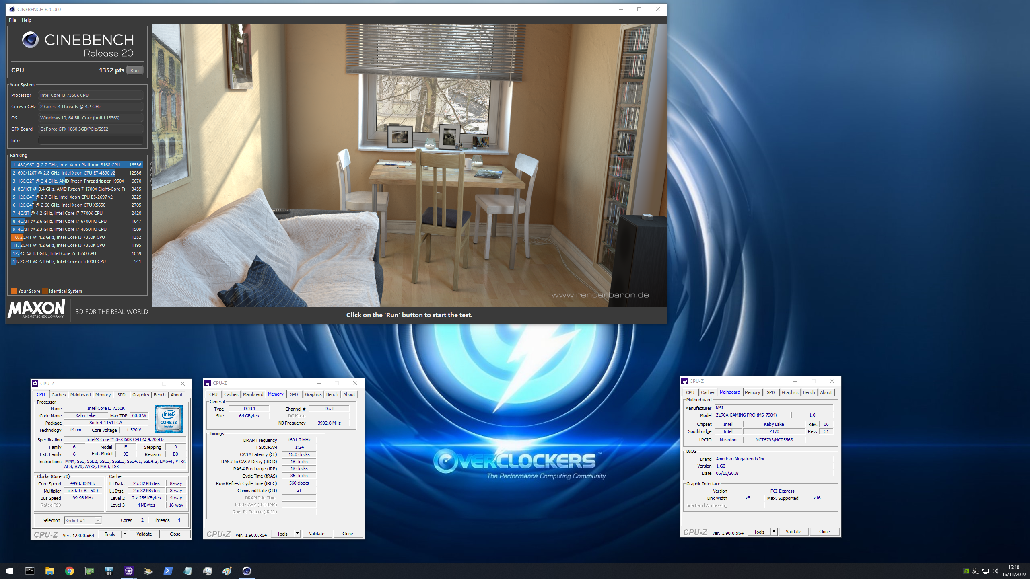The image size is (1030, 579).
Task: Open the speaker audio manager tray icon
Action: [x=975, y=571]
